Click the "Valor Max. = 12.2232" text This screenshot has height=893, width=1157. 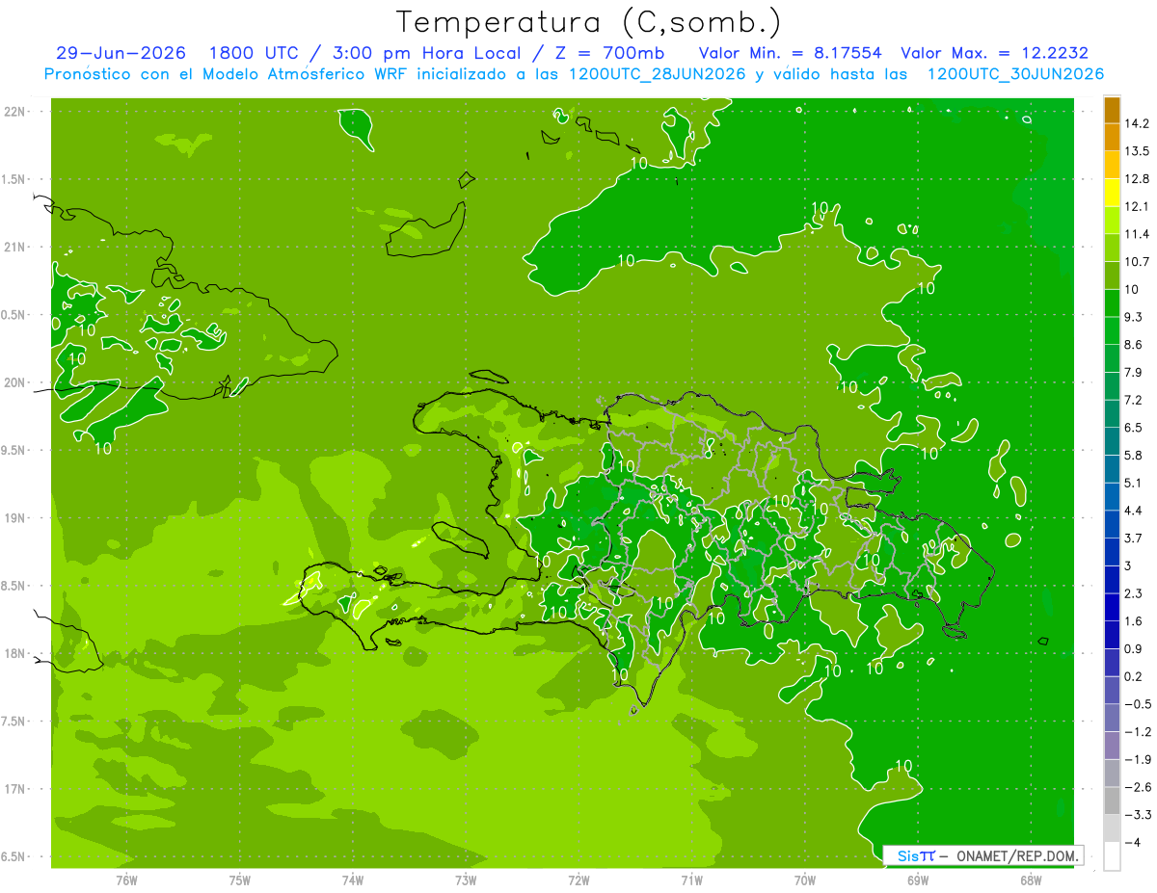tap(994, 53)
